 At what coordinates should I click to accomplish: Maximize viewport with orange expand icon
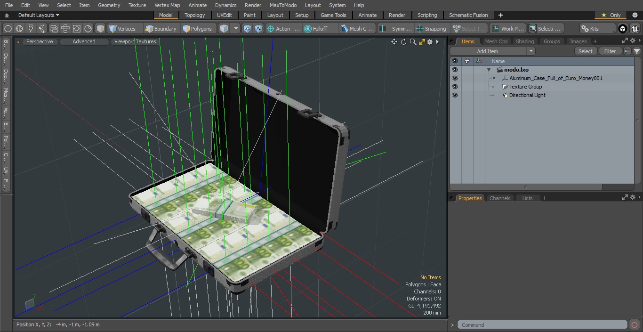click(422, 42)
